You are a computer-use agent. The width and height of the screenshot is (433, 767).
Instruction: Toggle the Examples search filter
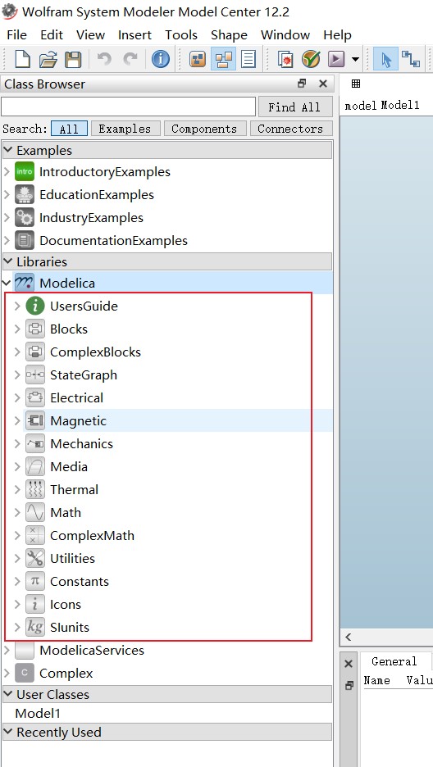click(x=125, y=129)
